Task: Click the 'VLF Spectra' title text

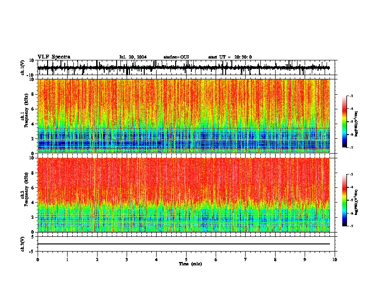Action: (54, 57)
